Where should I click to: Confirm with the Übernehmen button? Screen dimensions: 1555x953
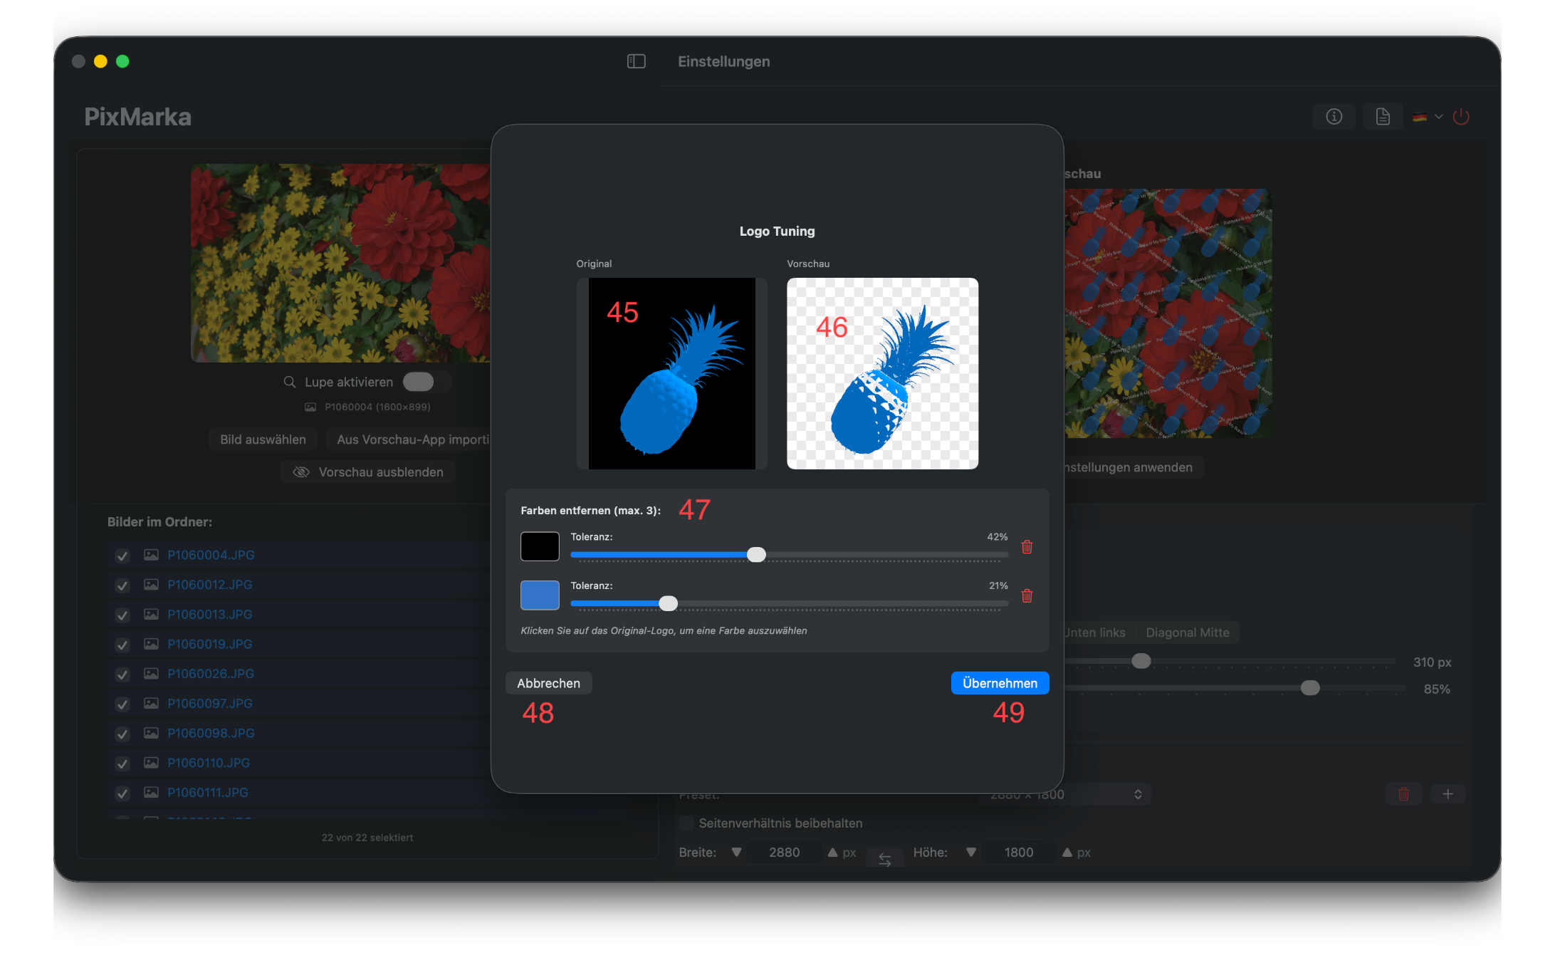pos(999,683)
